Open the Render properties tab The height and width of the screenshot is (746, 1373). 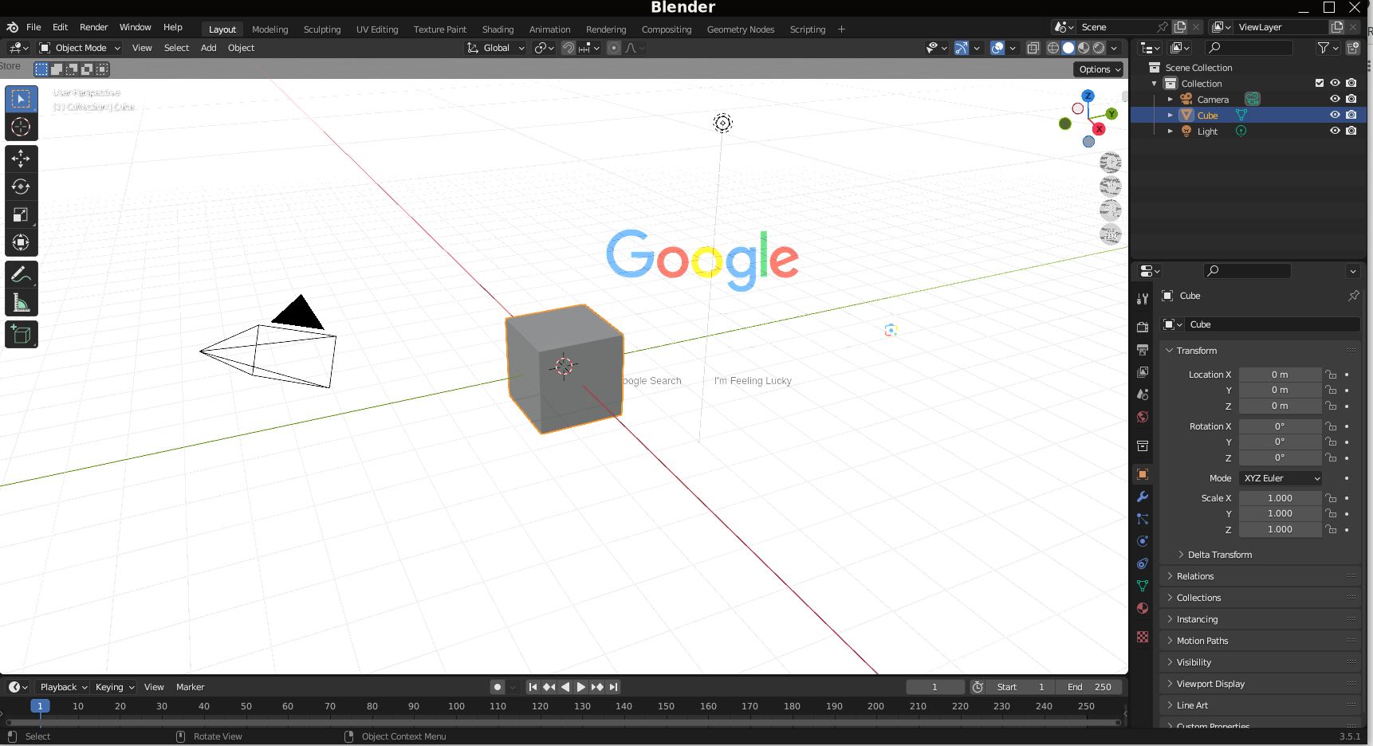pyautogui.click(x=1143, y=328)
